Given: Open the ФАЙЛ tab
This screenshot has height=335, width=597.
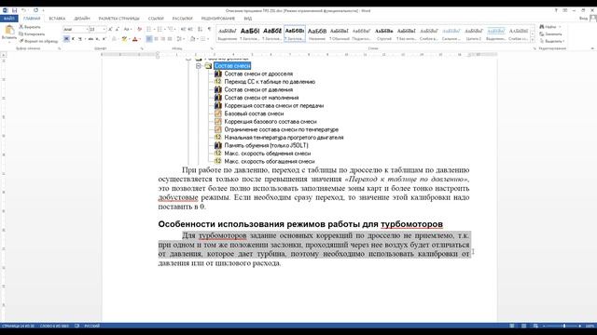Looking at the screenshot, I should point(8,19).
